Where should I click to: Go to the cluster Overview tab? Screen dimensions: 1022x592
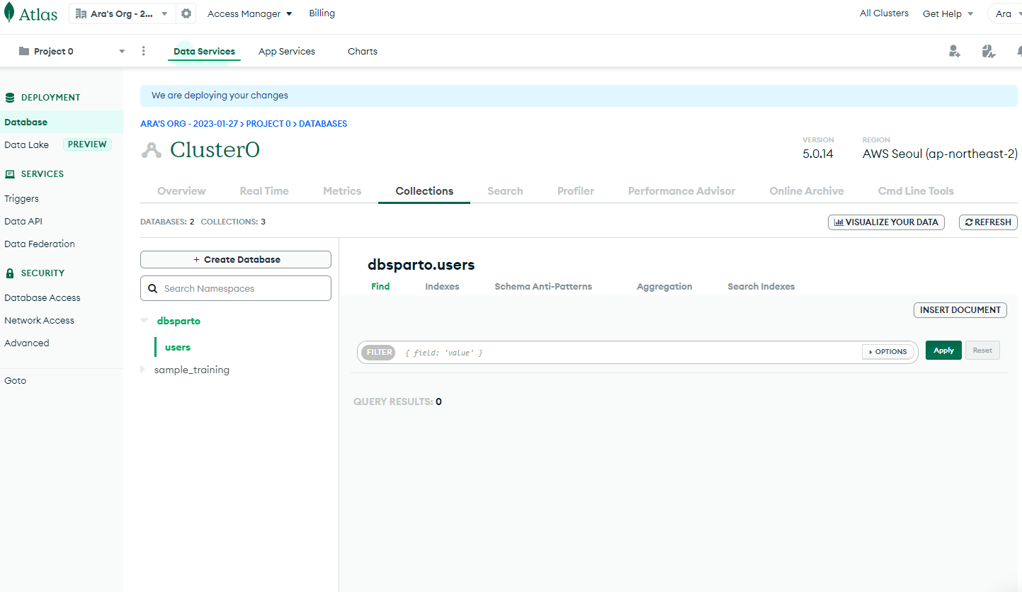[x=181, y=191]
